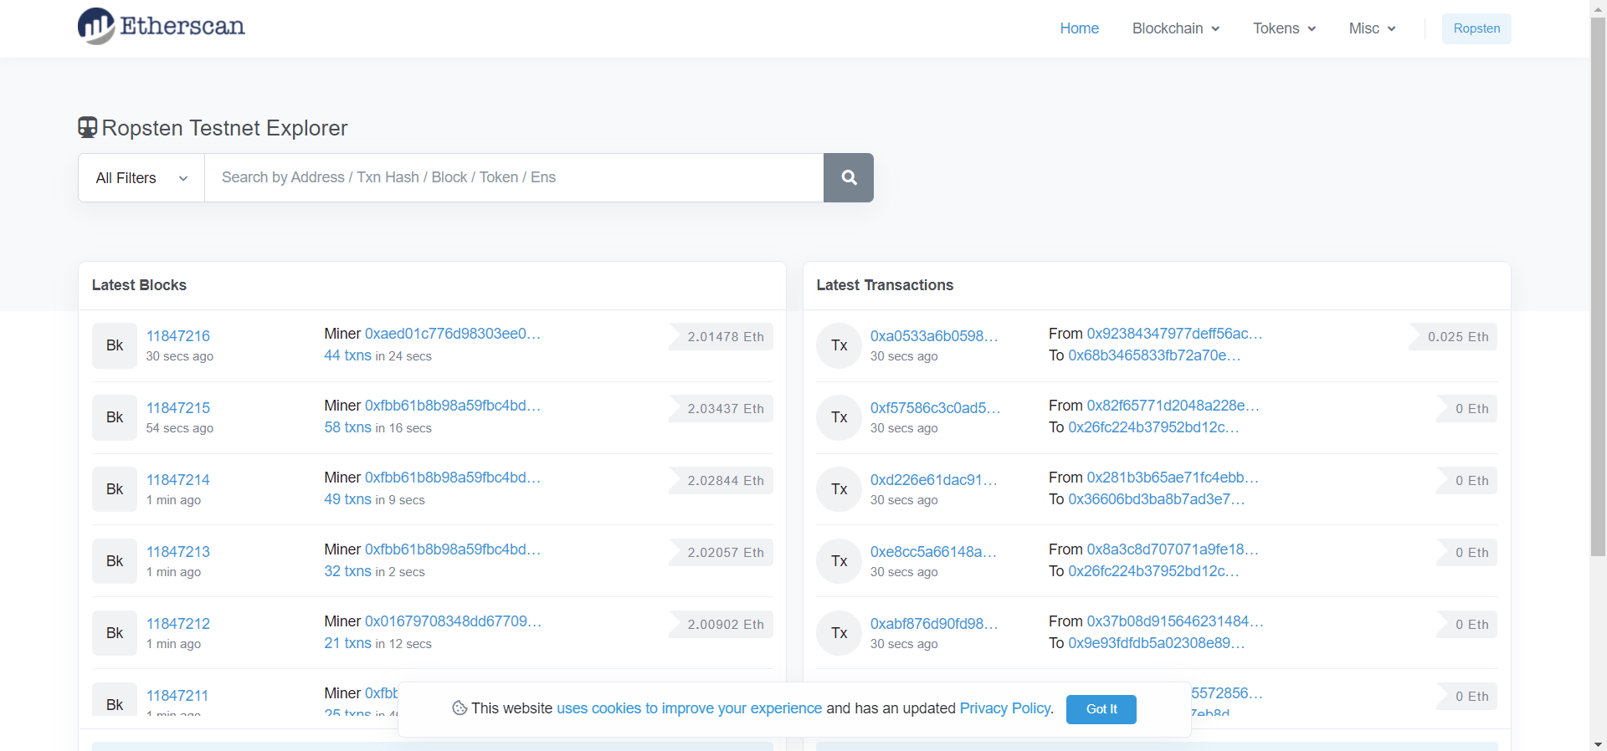Screen dimensions: 1607x751
Task: View the 21 txns of block 11847212
Action: coord(347,643)
